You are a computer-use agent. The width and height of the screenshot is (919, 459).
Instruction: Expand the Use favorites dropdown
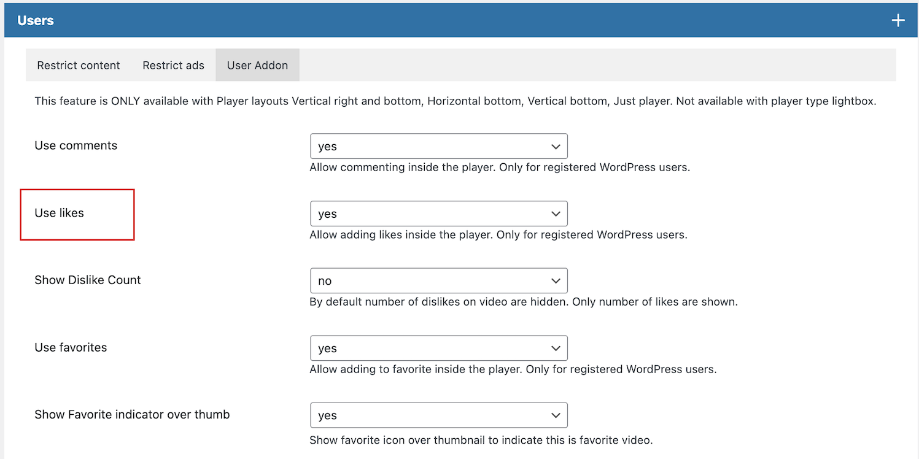point(438,348)
